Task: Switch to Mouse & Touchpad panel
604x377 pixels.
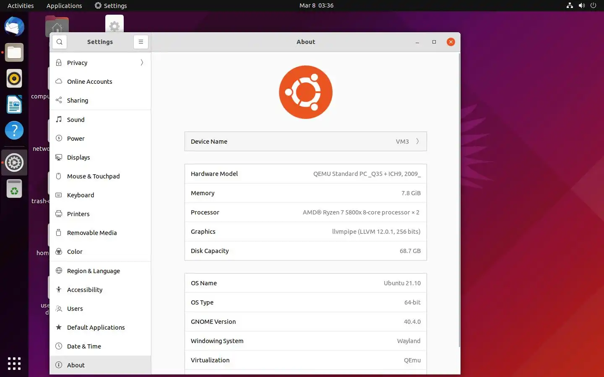Action: 100,176
